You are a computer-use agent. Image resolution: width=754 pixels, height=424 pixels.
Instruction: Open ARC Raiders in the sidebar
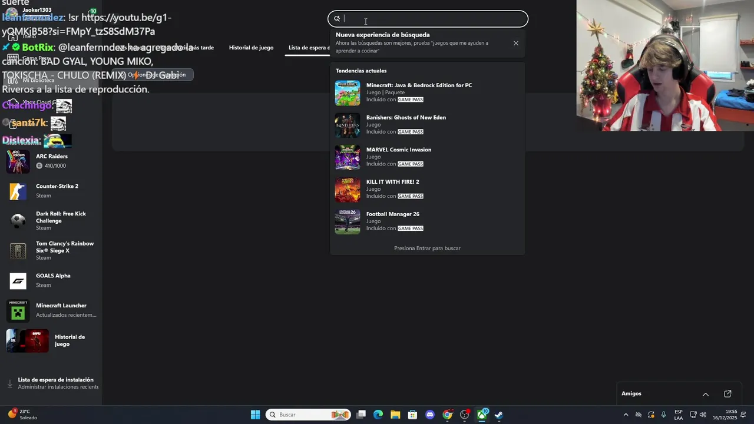52,161
